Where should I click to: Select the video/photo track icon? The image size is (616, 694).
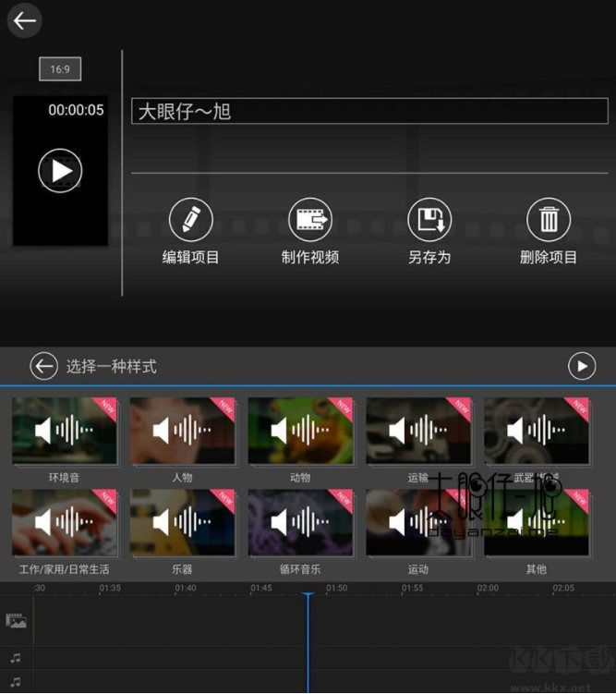pos(16,621)
